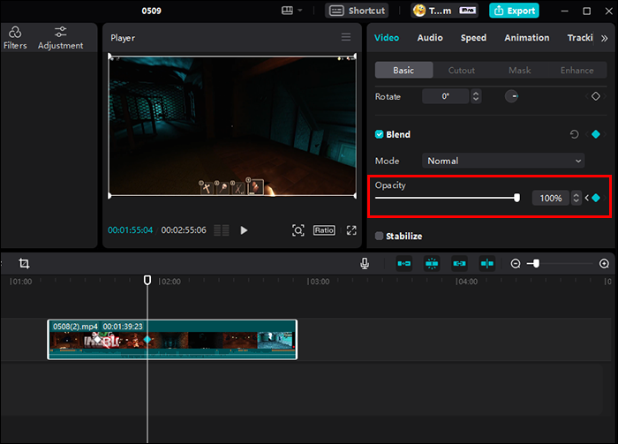The height and width of the screenshot is (444, 618).
Task: Switch to the Audio tab
Action: 430,38
